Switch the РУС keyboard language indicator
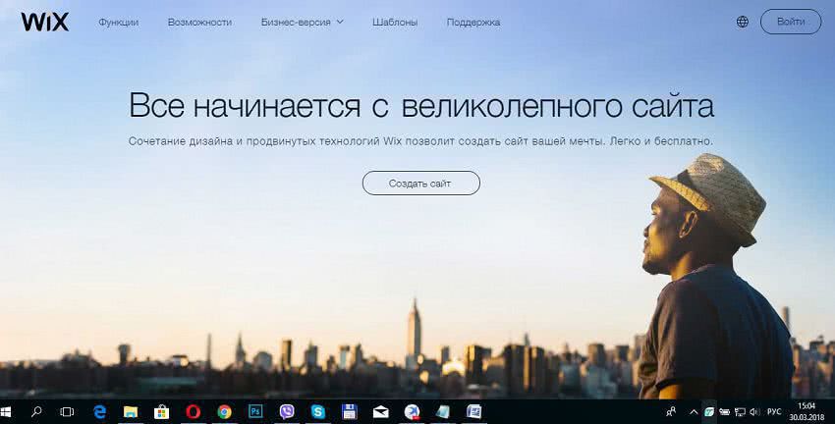The width and height of the screenshot is (835, 424). pos(774,412)
